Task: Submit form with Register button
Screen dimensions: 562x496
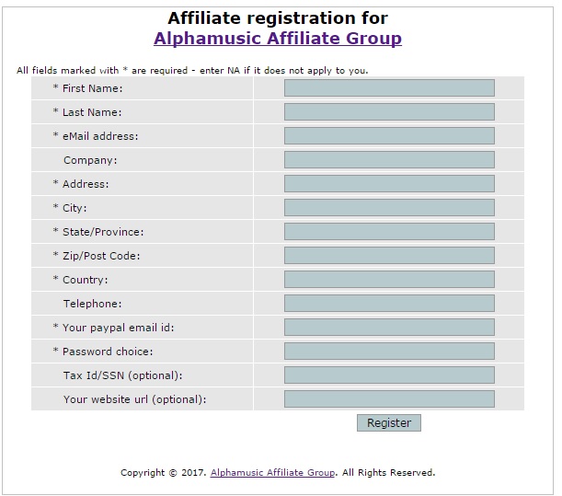Action: pos(389,422)
